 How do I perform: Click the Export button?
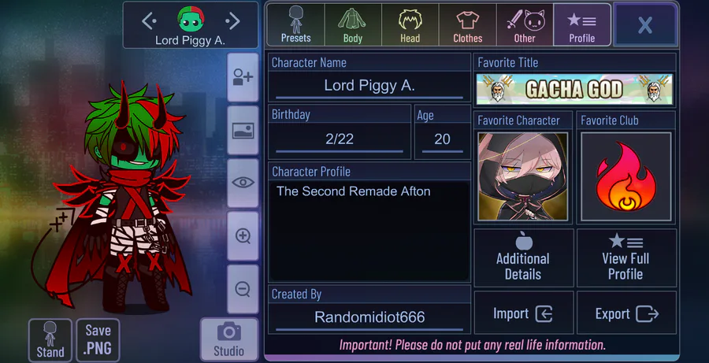pyautogui.click(x=627, y=313)
